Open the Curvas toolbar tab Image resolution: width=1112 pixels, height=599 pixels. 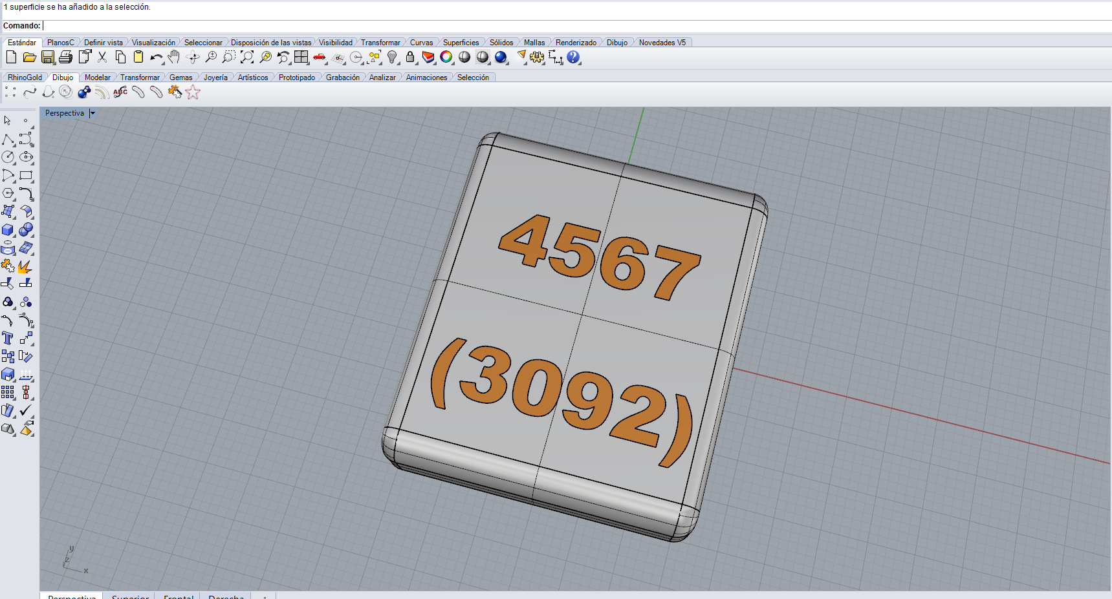coord(422,43)
